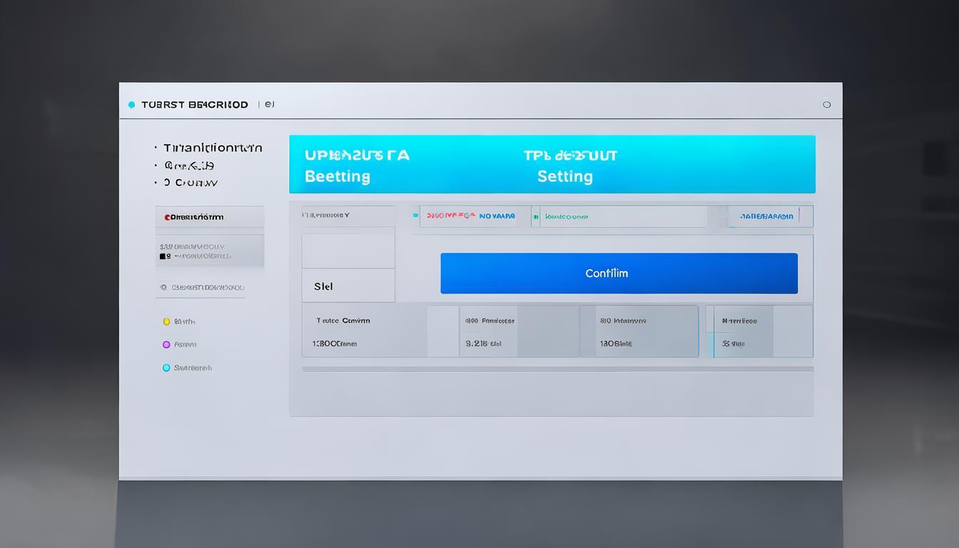This screenshot has width=959, height=548.
Task: Select the yellow circle radio option
Action: (166, 322)
